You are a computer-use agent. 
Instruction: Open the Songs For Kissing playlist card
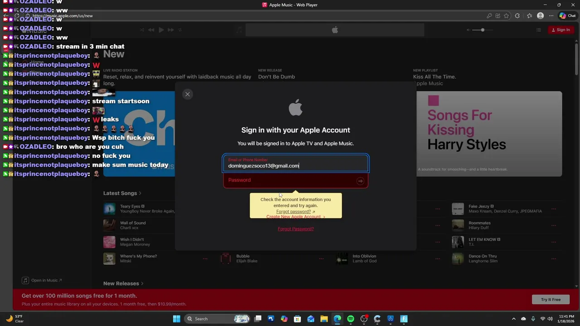click(489, 134)
